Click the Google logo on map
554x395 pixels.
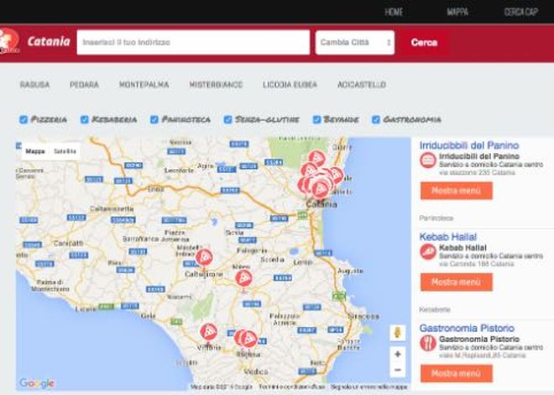[x=37, y=383]
